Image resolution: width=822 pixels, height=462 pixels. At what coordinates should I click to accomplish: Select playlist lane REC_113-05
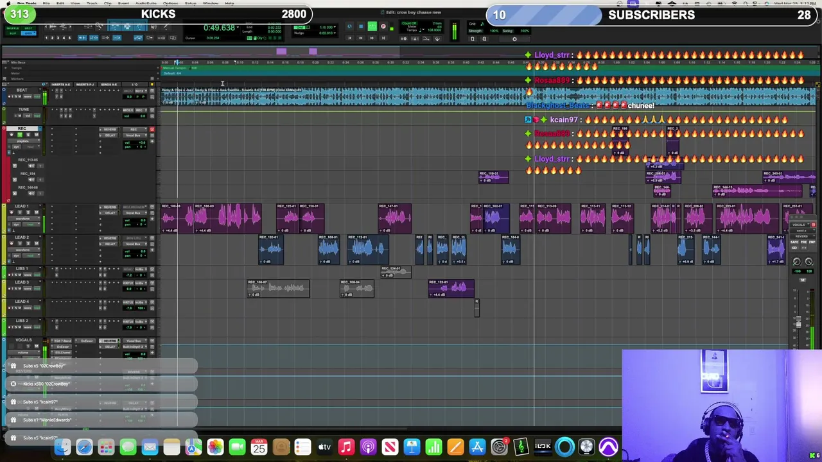[28, 160]
